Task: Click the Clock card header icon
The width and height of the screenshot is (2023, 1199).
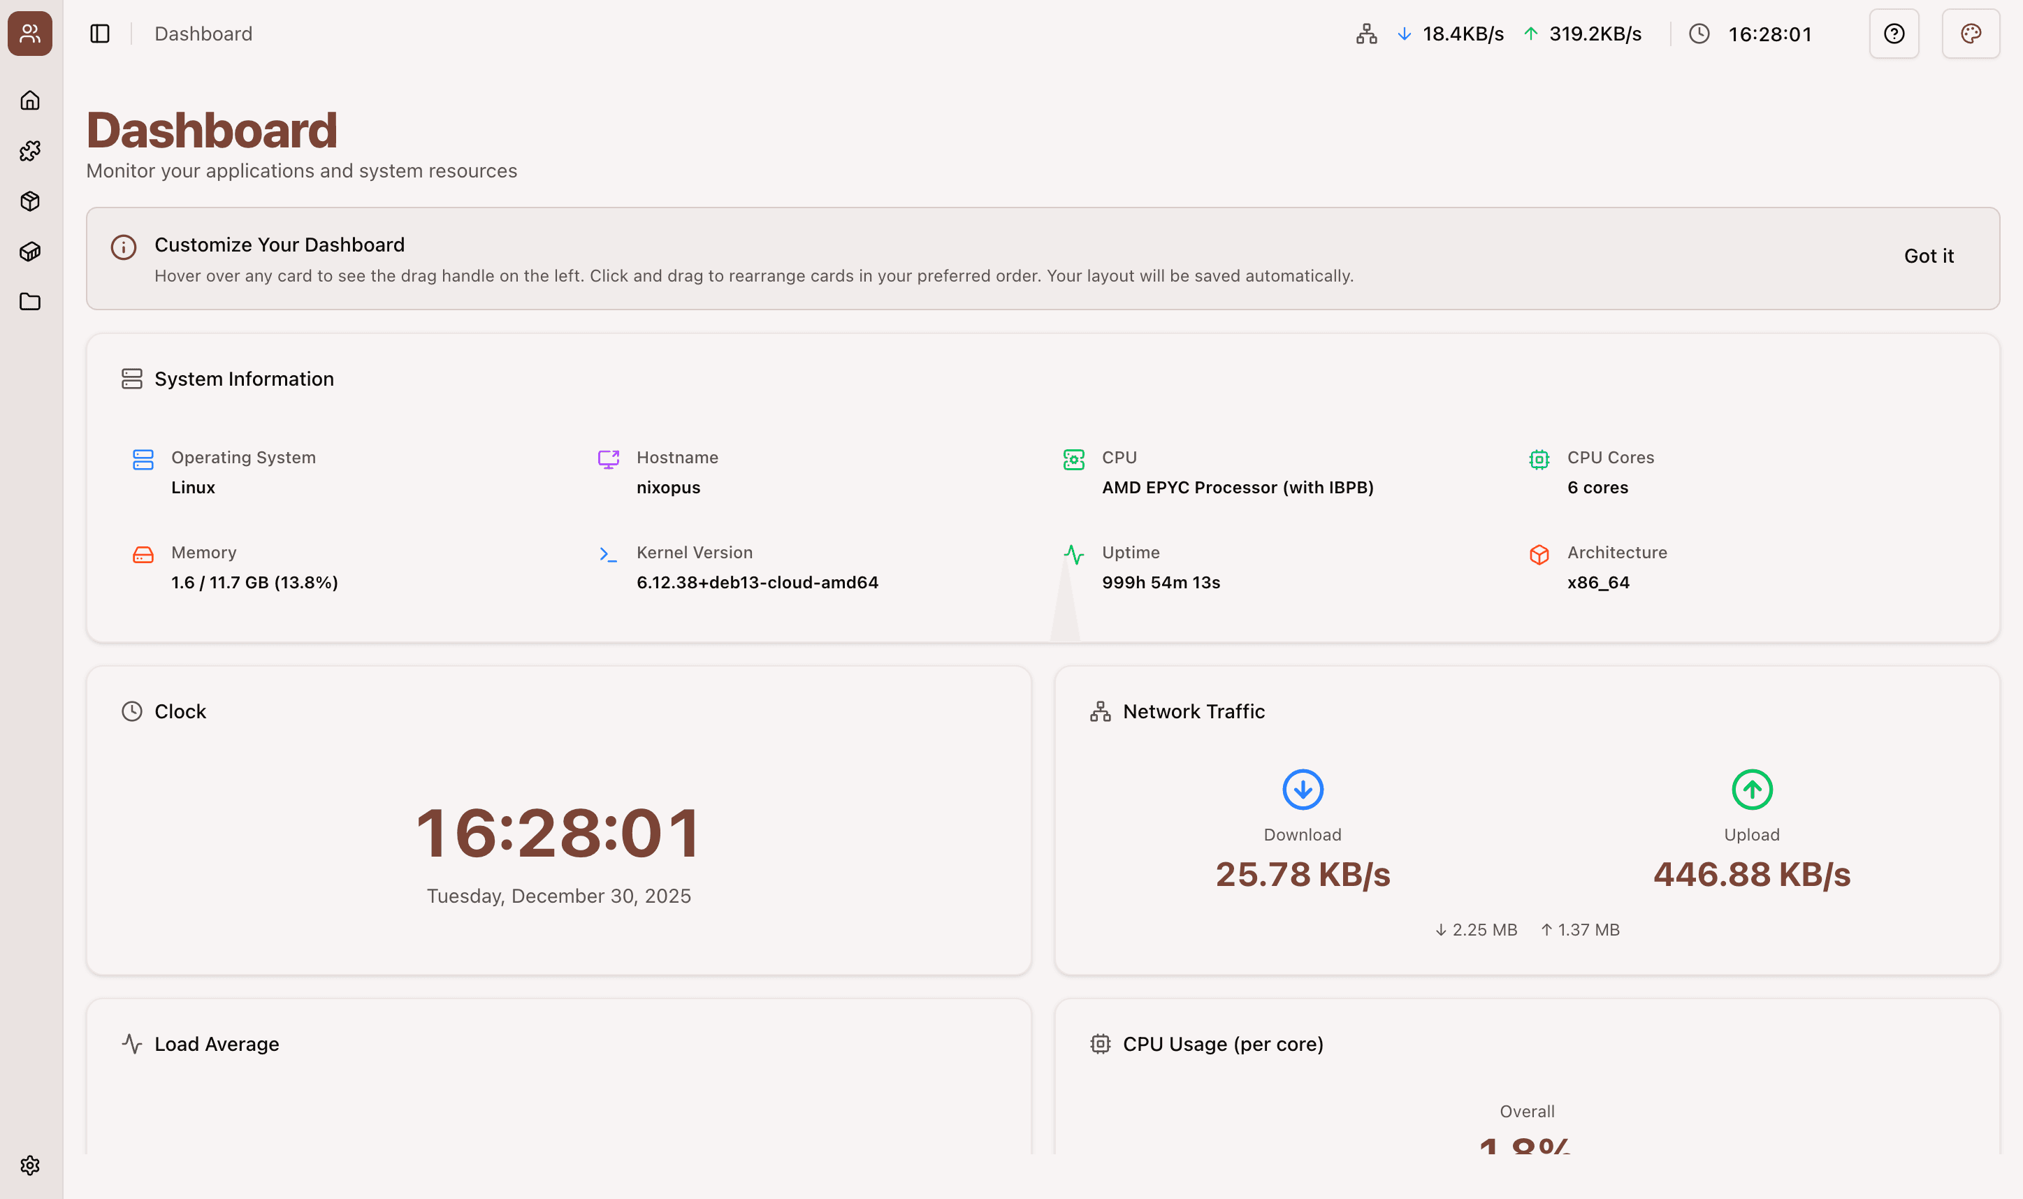Action: click(131, 711)
